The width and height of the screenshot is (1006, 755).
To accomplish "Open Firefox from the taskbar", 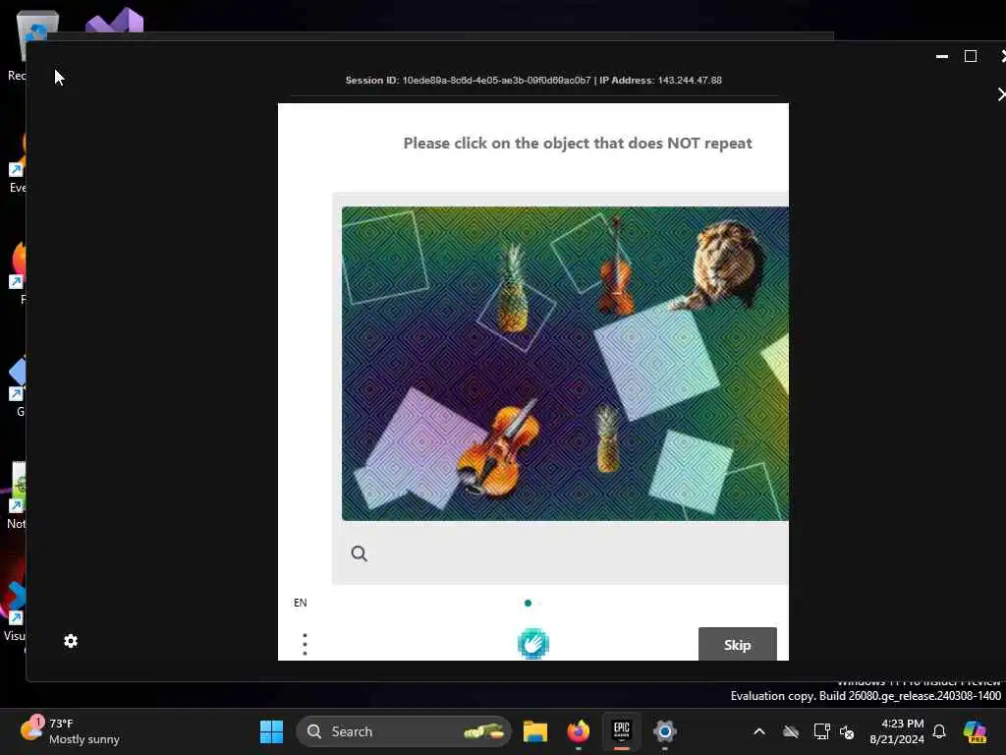I will tap(578, 731).
